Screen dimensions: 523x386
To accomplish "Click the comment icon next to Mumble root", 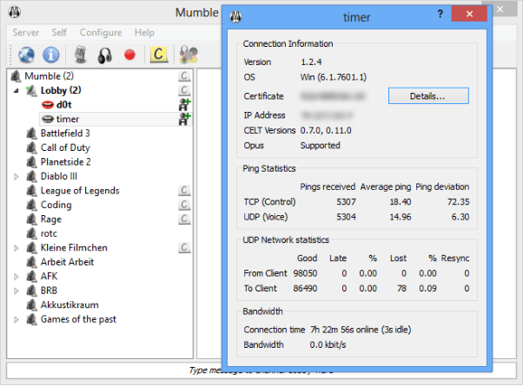I will 184,76.
